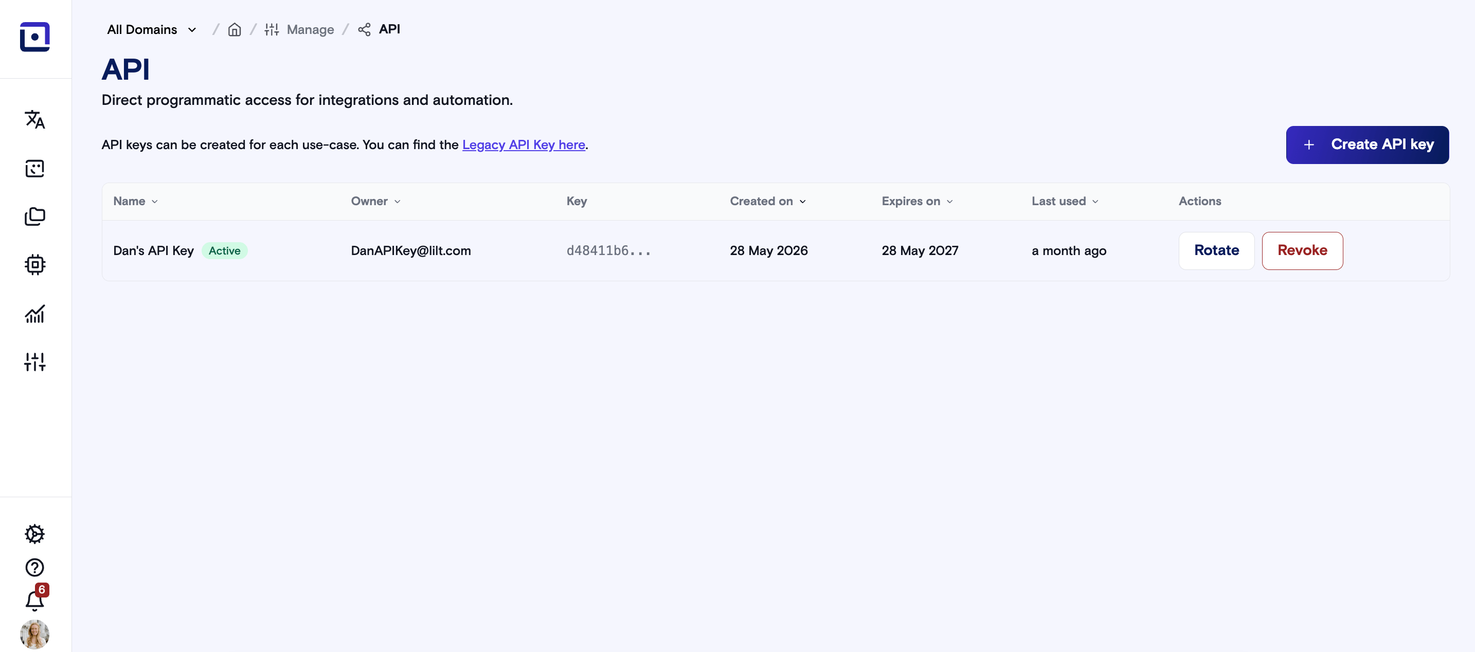Open the chip/model sidebar icon
Viewport: 1475px width, 652px height.
pos(35,264)
